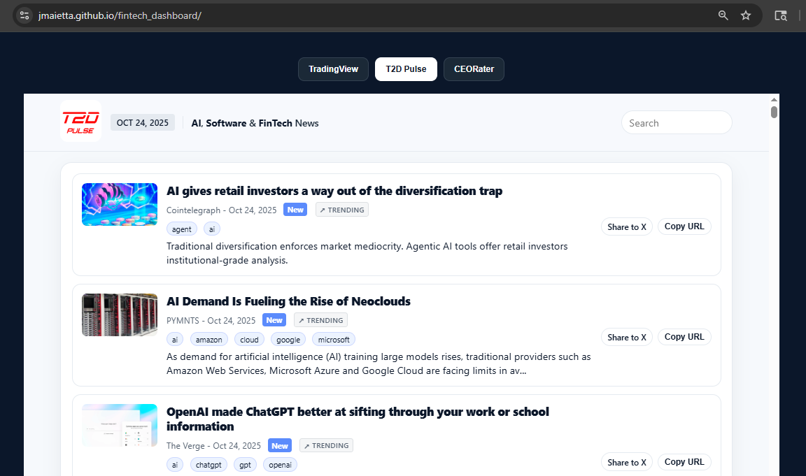Click the T2D Pulse logo

click(80, 121)
